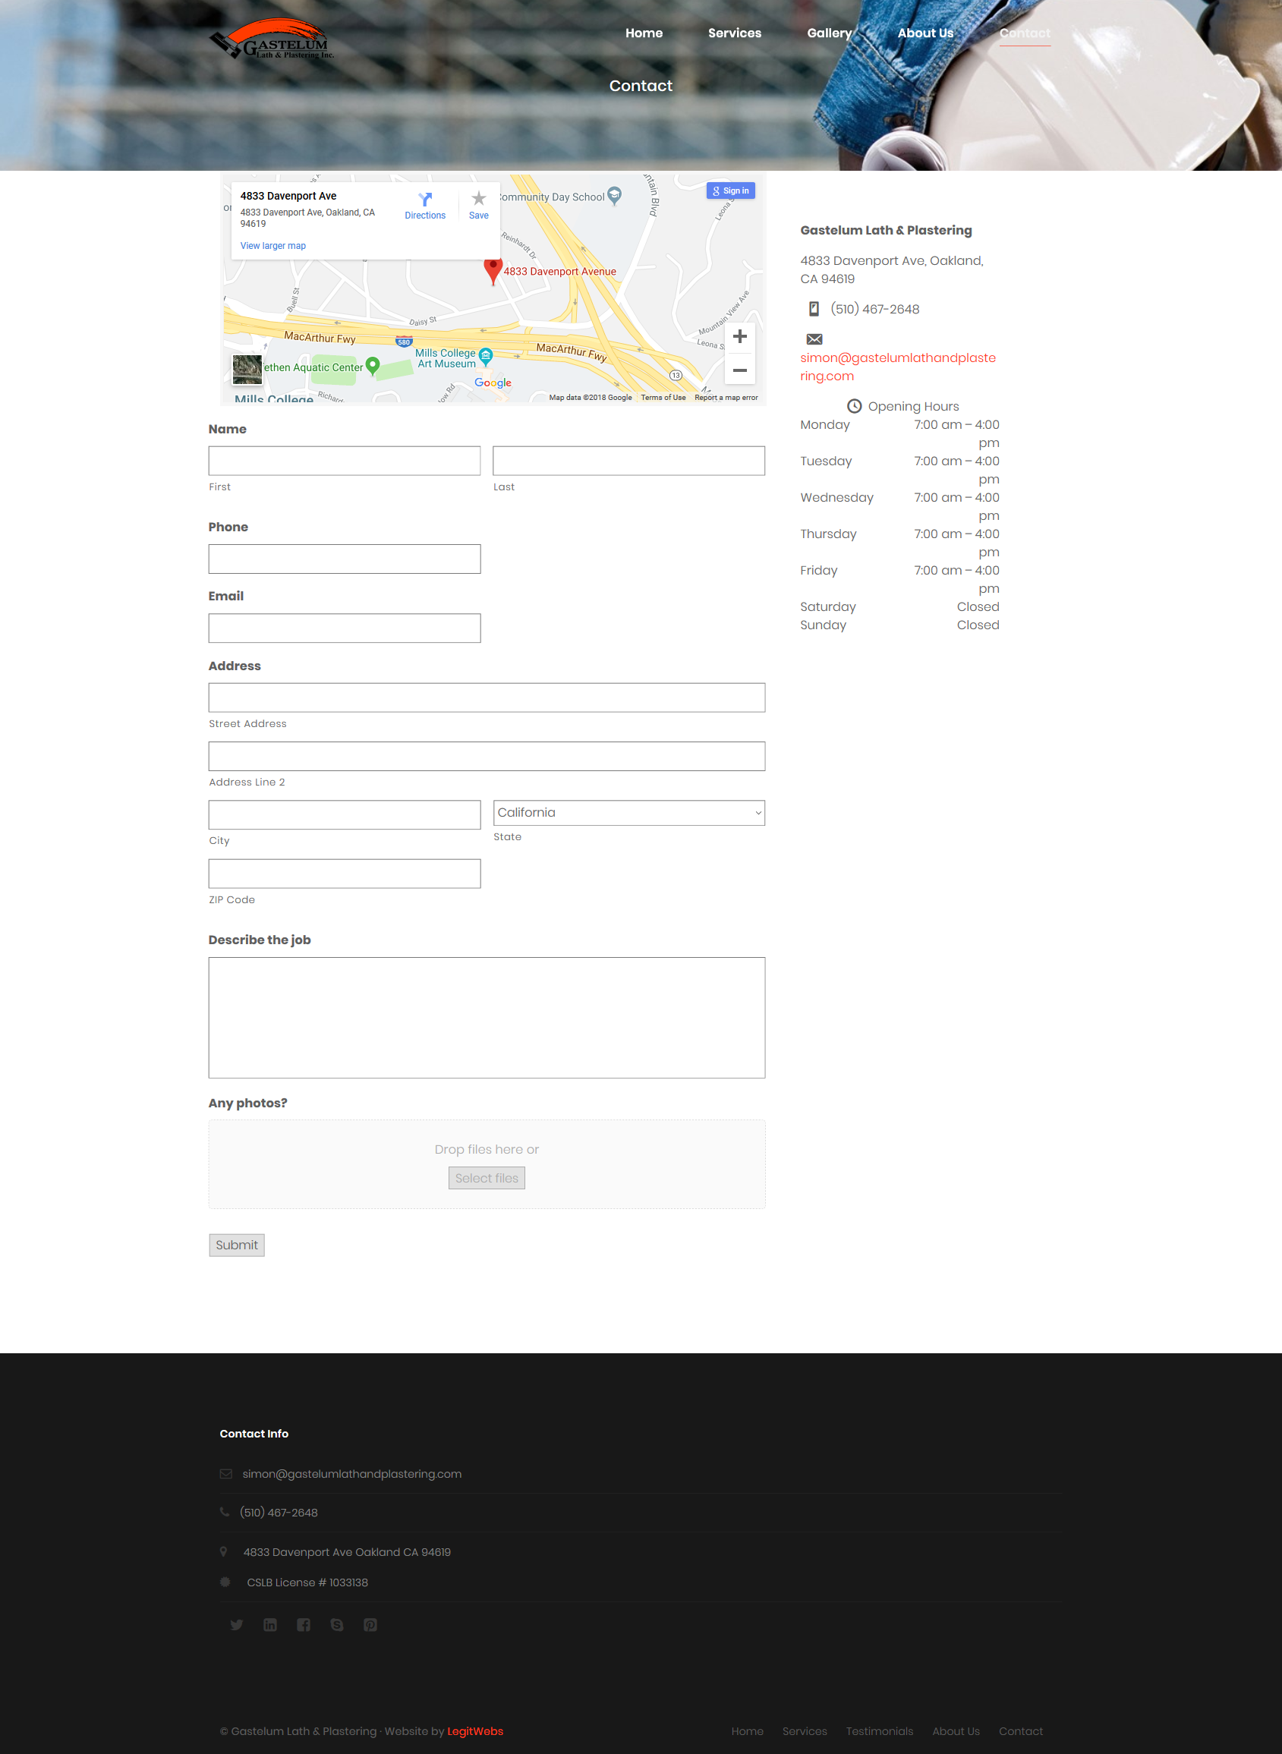Click the 4833 Davenport Avenue map label
The width and height of the screenshot is (1282, 1754).
[559, 272]
